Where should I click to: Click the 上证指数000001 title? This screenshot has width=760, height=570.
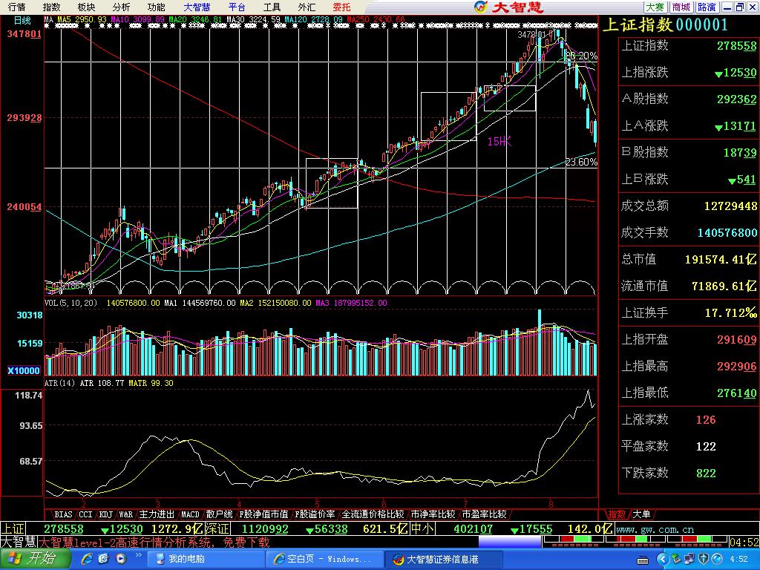665,25
